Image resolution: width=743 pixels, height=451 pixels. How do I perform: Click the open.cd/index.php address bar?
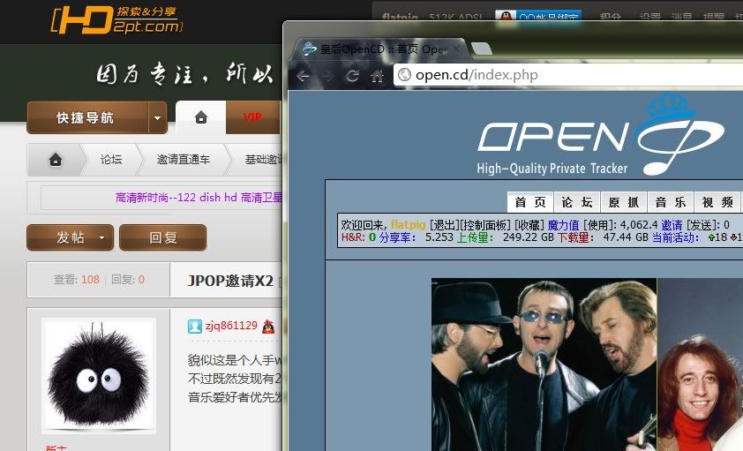click(x=568, y=75)
